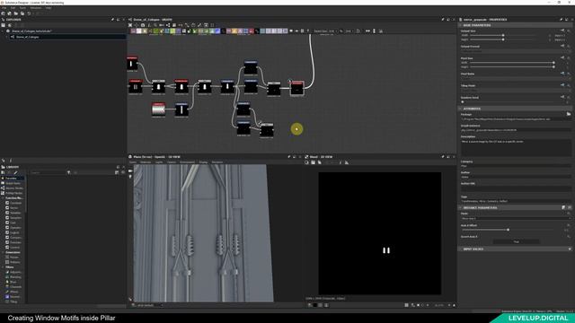Screen dimensions: 575x323
Task: Open the File menu
Action: tap(4, 8)
